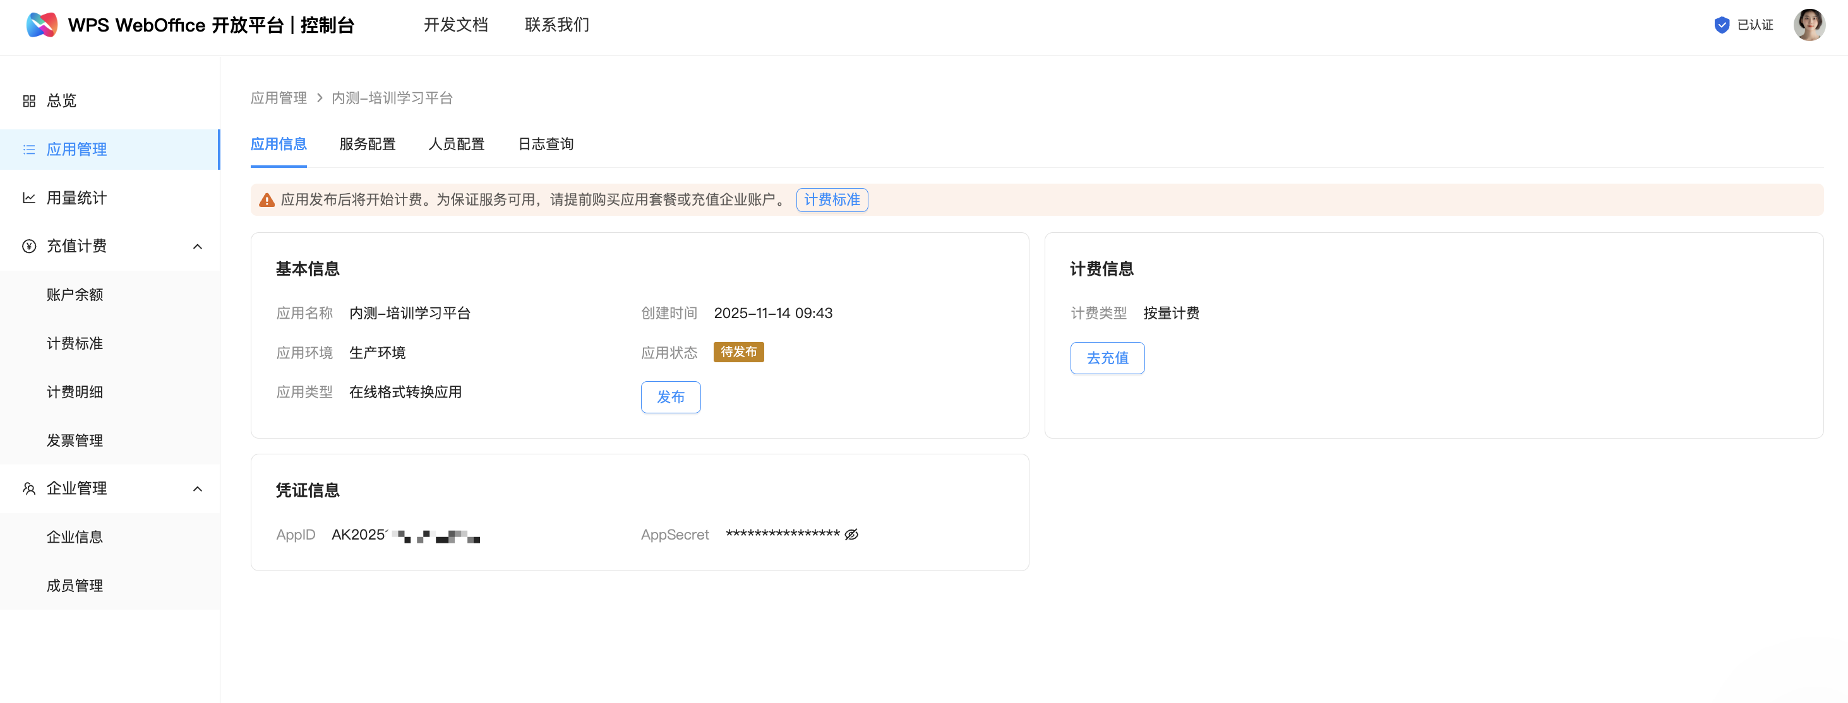This screenshot has height=703, width=1848.
Task: Collapse the 充值计费 section
Action: pyautogui.click(x=198, y=246)
